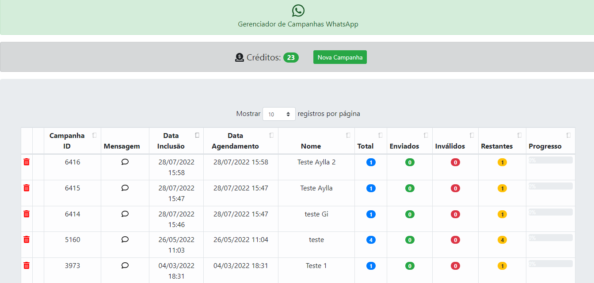Viewport: 594px width, 283px height.
Task: Open message bubble for campaign 6414
Action: (x=125, y=214)
